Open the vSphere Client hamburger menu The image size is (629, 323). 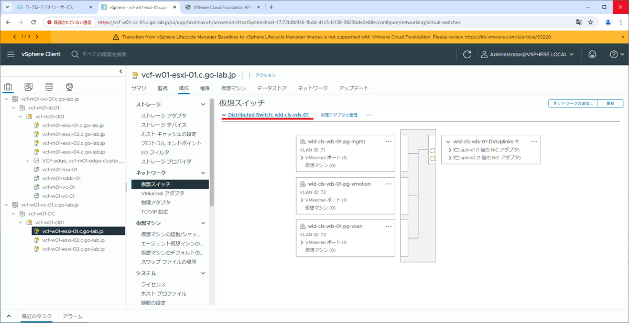pos(10,54)
